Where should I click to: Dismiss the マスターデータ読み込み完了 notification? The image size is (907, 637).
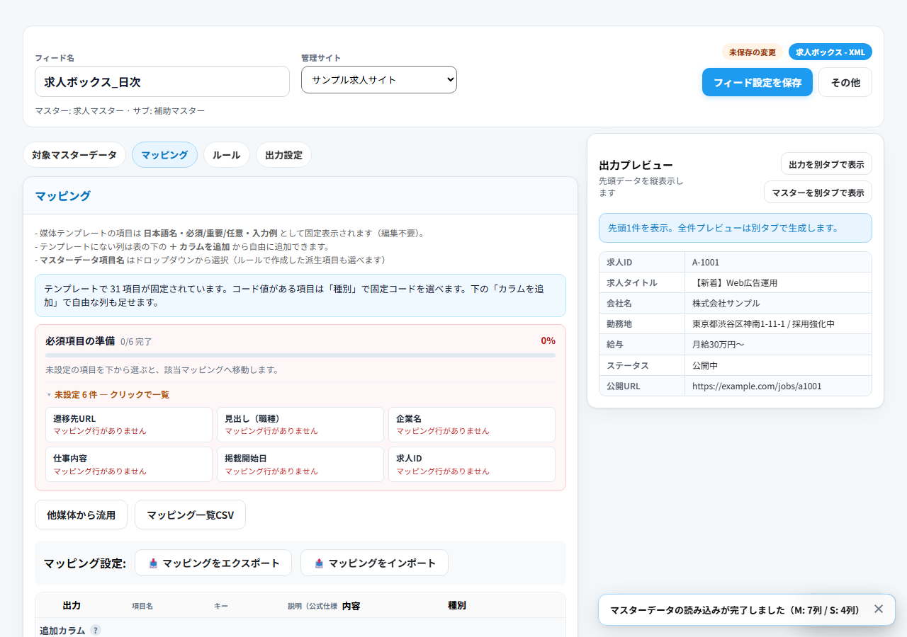879,609
